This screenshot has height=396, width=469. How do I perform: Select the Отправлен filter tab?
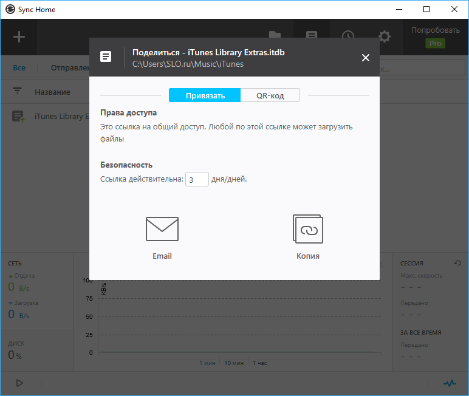pos(70,68)
